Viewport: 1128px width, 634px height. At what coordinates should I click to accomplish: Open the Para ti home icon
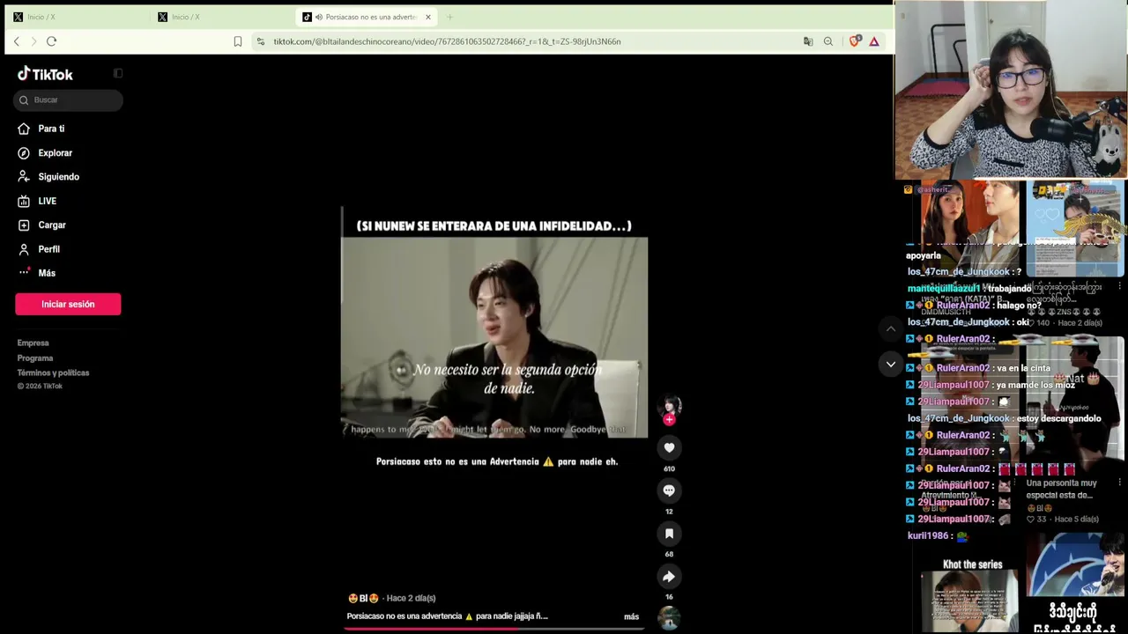[24, 129]
